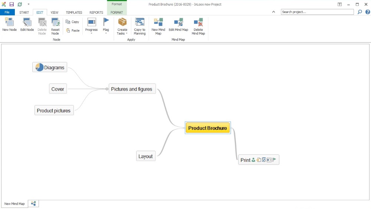Click the progress icon on Print node
The width and height of the screenshot is (371, 209).
click(269, 160)
